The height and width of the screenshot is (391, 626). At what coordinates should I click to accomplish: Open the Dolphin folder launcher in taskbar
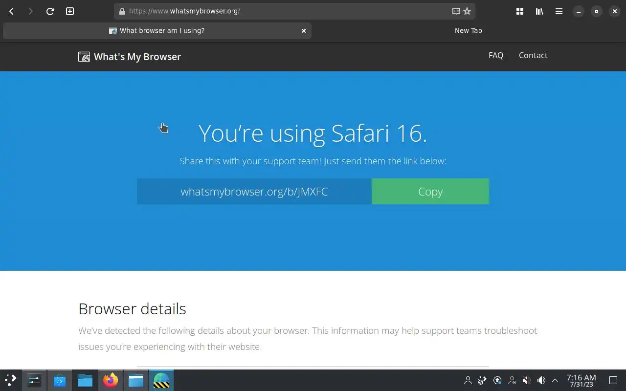pos(85,380)
